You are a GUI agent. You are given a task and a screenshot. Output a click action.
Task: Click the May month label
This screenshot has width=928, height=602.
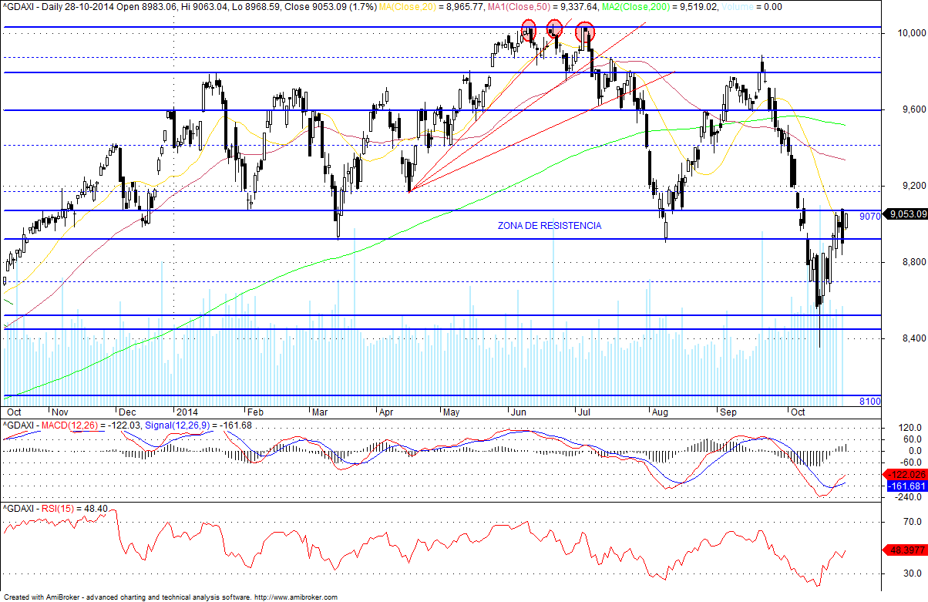[x=452, y=412]
